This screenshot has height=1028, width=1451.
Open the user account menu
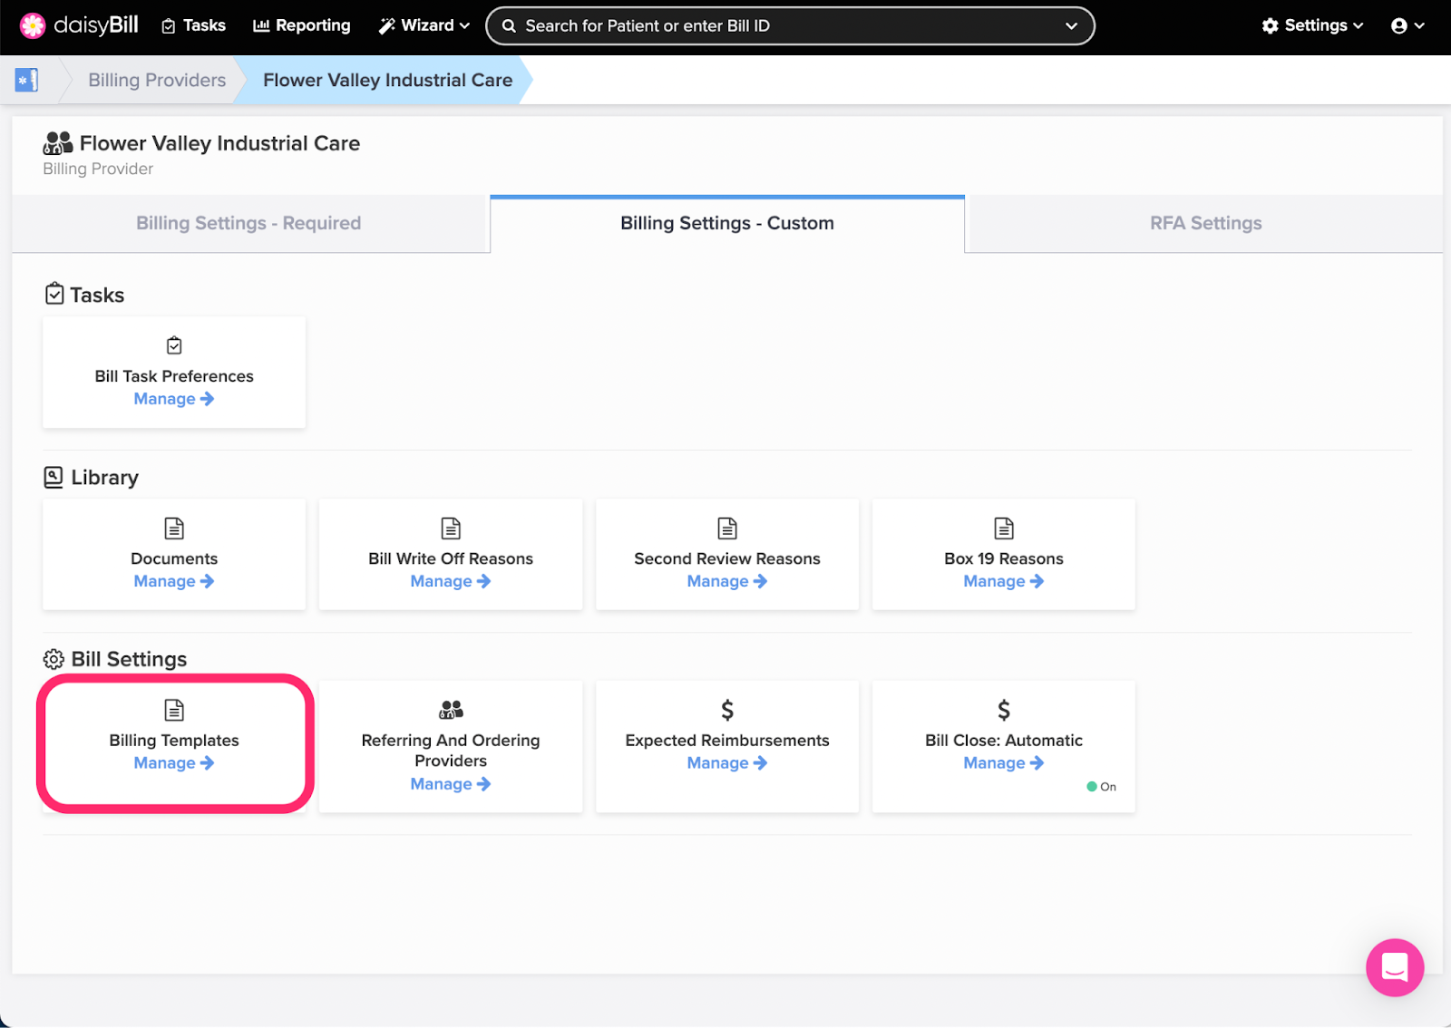coord(1407,25)
